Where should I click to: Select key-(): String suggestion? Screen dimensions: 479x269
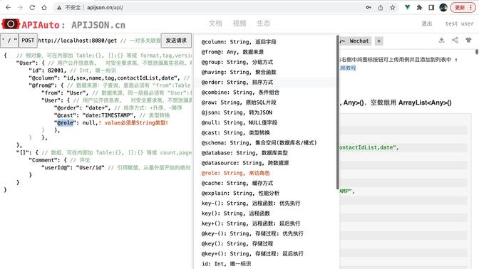coord(264,203)
